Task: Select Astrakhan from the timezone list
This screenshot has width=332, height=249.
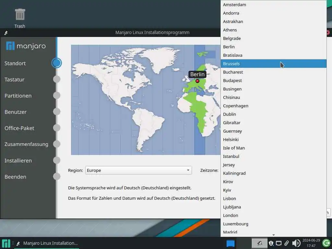Action: [x=274, y=22]
